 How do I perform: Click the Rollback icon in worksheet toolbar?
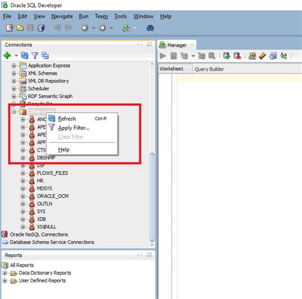coord(237,56)
